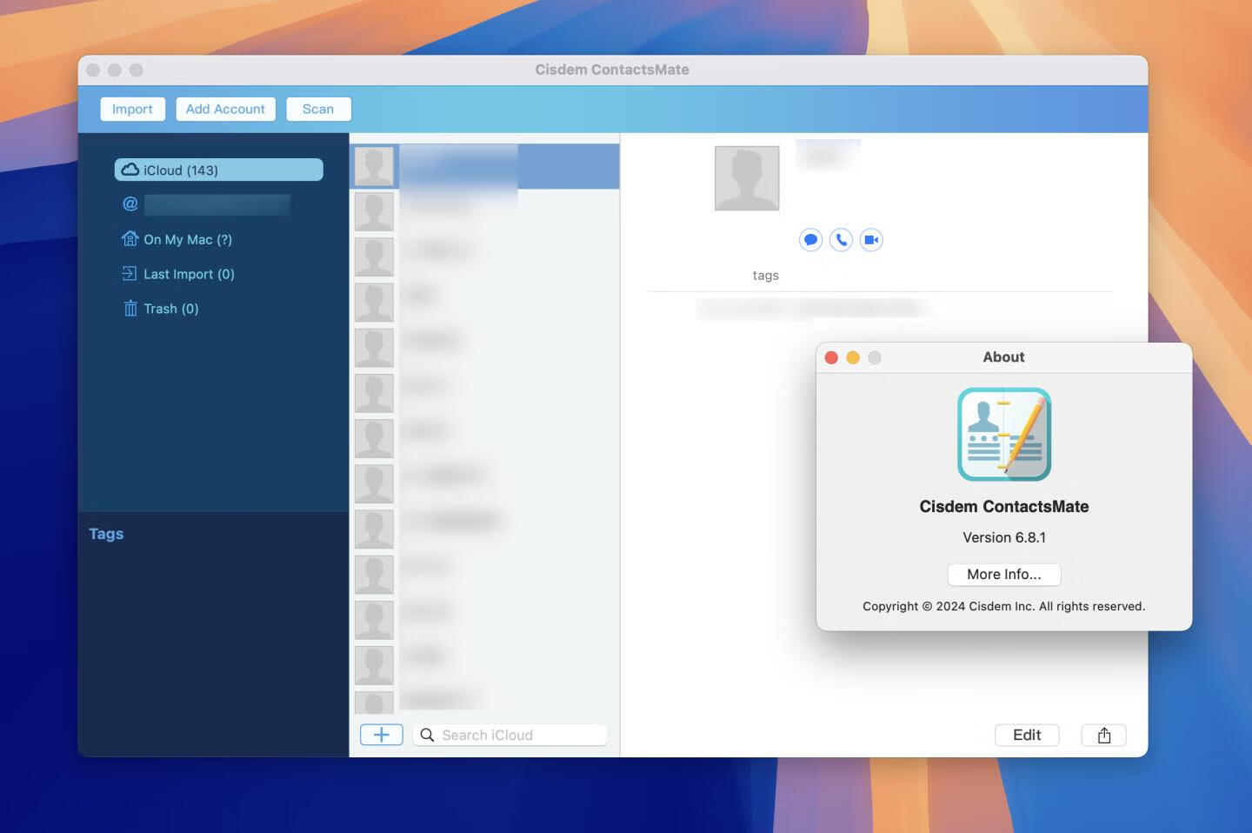Close the About window
1252x833 pixels.
tap(831, 357)
